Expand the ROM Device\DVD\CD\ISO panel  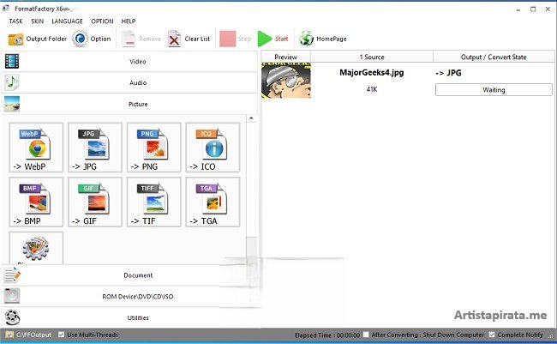coord(129,296)
